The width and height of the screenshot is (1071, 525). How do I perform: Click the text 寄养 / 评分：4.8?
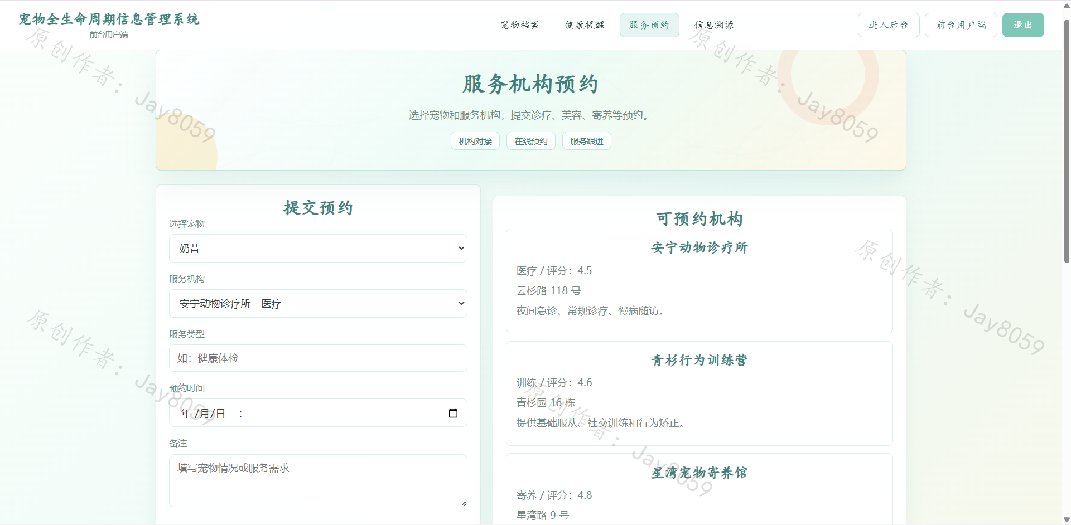pyautogui.click(x=554, y=495)
